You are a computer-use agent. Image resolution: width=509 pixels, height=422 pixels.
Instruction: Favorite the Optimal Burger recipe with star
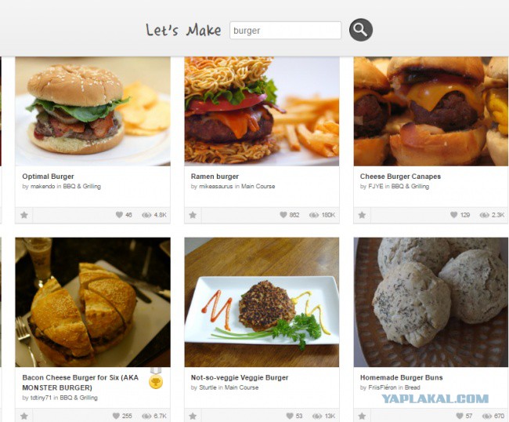[x=24, y=215]
